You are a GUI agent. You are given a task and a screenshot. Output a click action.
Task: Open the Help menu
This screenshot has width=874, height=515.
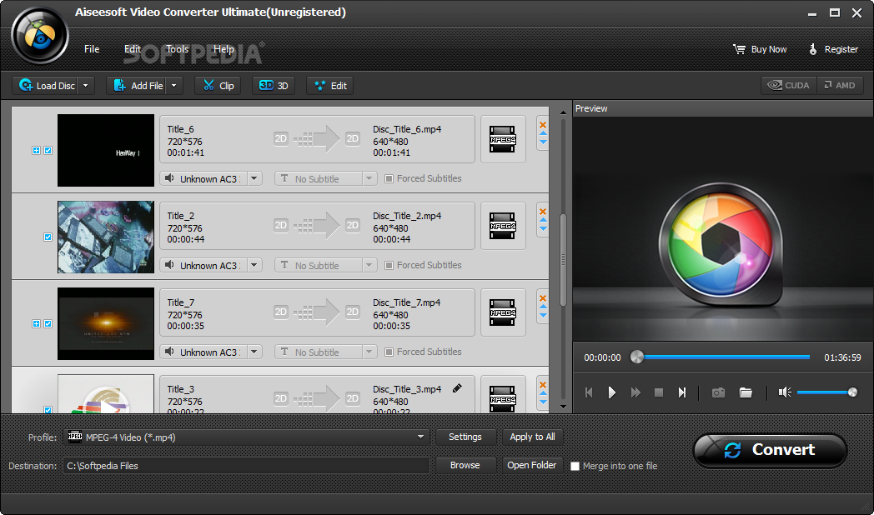224,49
